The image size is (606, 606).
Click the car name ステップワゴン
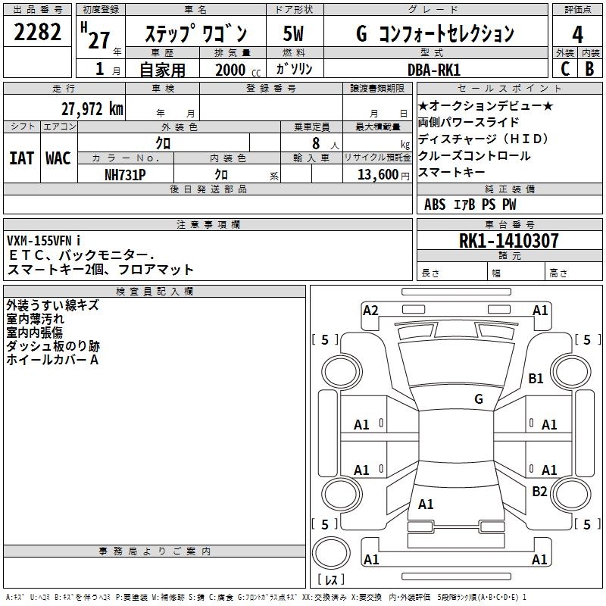pyautogui.click(x=195, y=33)
